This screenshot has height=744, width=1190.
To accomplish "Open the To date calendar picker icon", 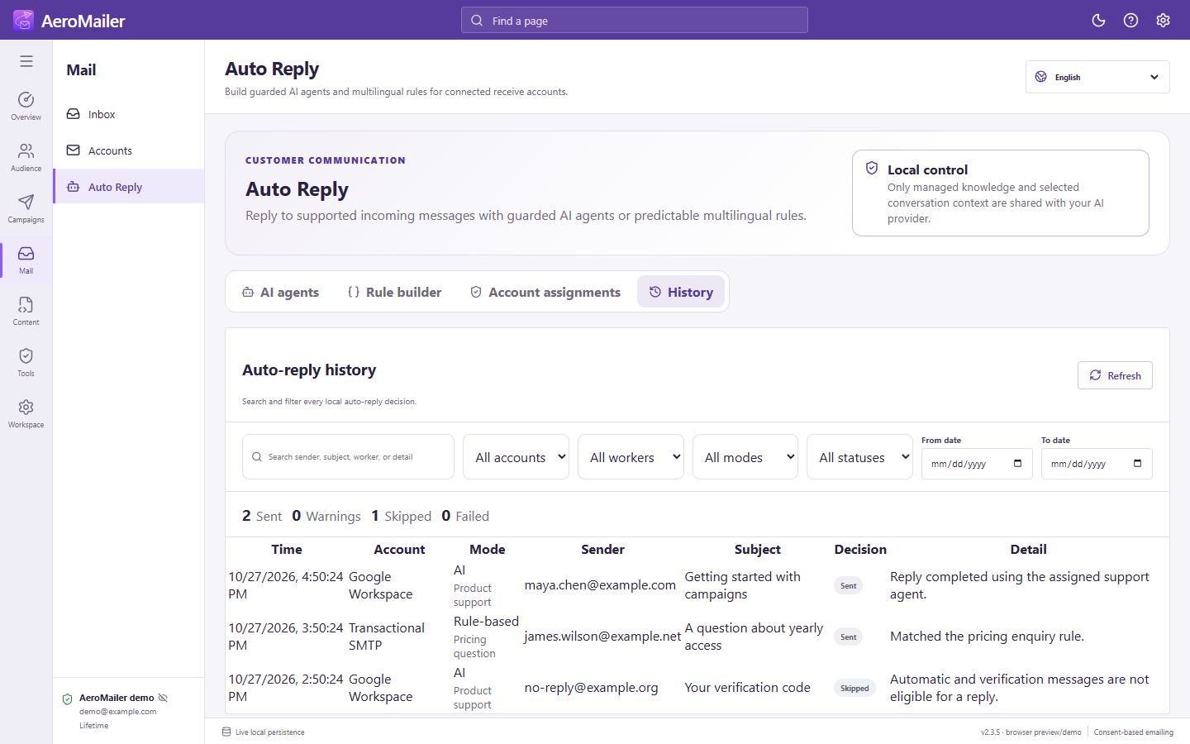I will coord(1137,464).
